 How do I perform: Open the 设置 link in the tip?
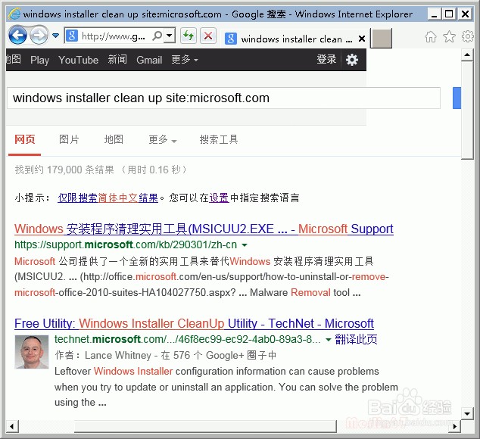[219, 198]
